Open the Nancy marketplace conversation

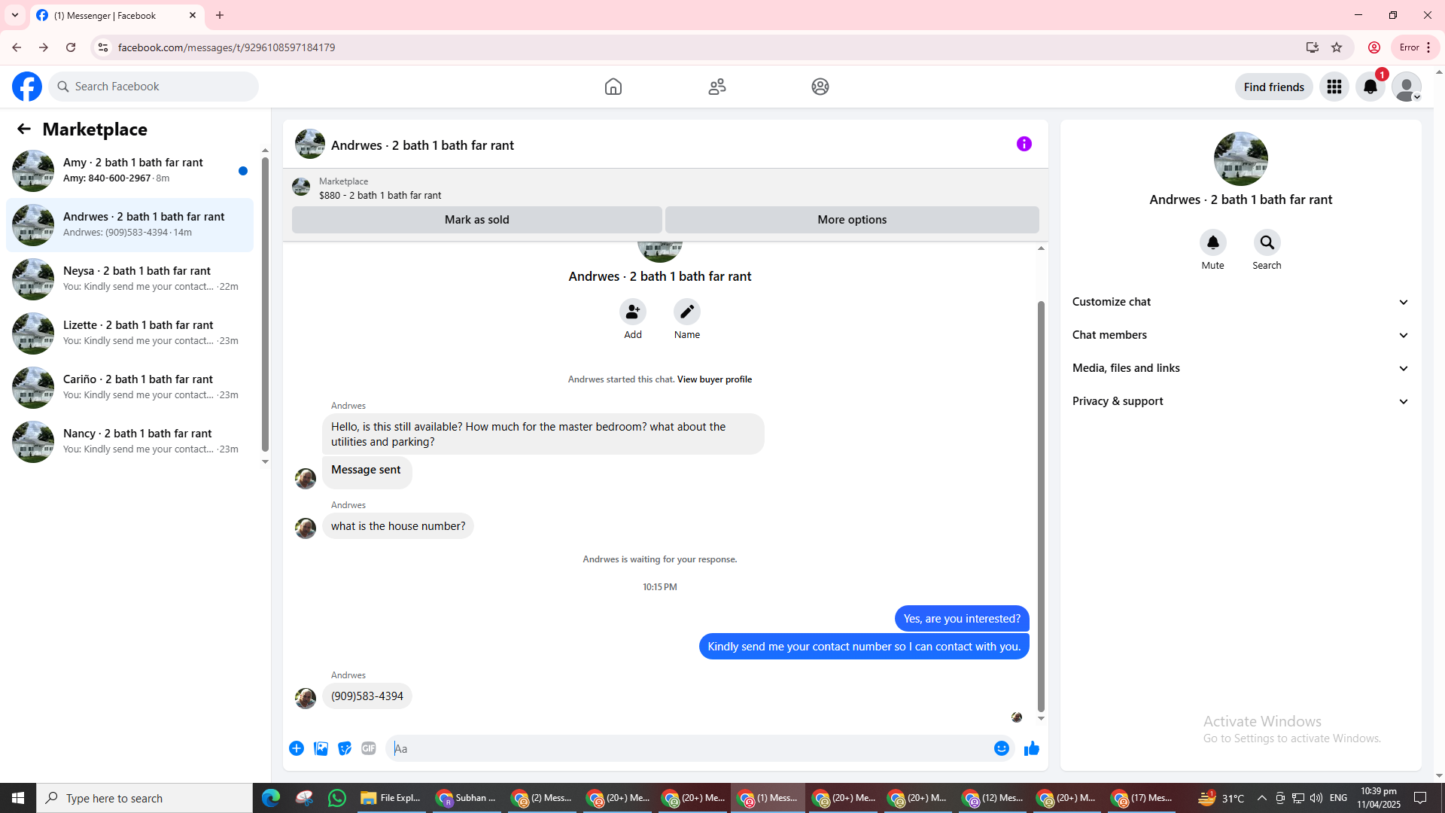pyautogui.click(x=129, y=442)
